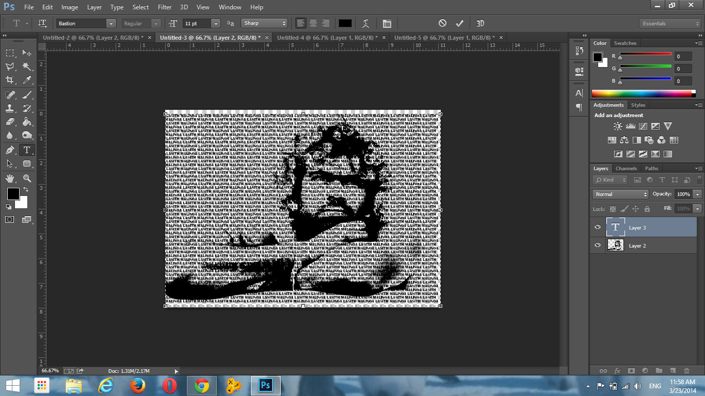Select the Pen tool
This screenshot has height=396, width=705.
pyautogui.click(x=10, y=150)
